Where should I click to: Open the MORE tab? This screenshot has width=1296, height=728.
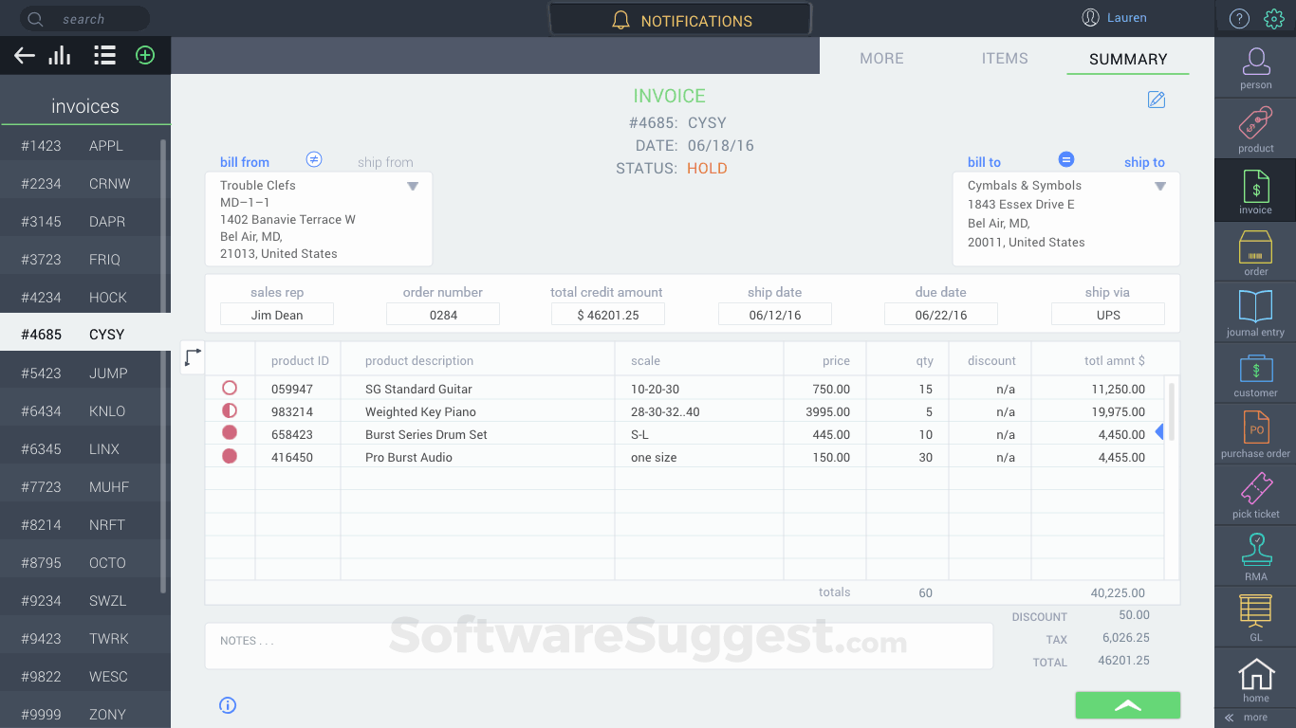coord(881,58)
